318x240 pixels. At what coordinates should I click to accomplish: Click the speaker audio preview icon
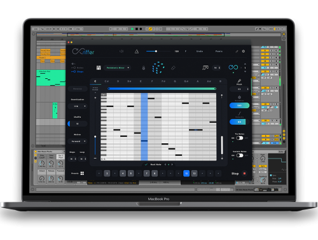point(121,52)
